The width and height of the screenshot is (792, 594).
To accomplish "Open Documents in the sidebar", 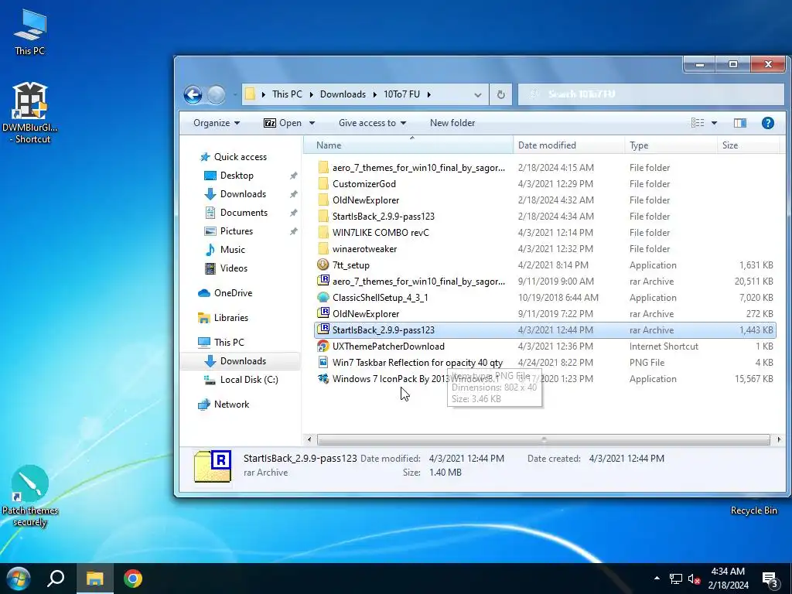I will click(x=237, y=213).
